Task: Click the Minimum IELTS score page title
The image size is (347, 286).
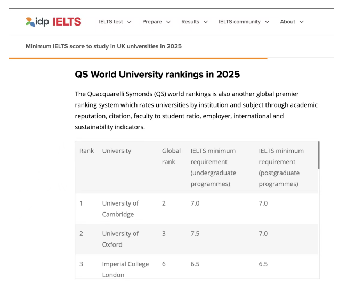Action: coord(103,46)
